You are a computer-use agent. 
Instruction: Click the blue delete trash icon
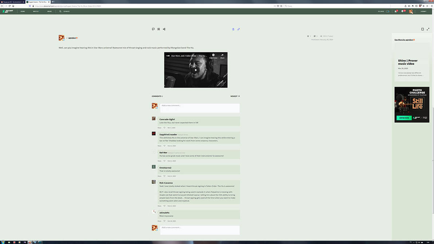[233, 29]
